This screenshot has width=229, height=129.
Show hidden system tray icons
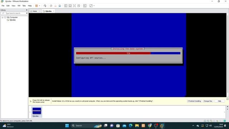pos(193,126)
